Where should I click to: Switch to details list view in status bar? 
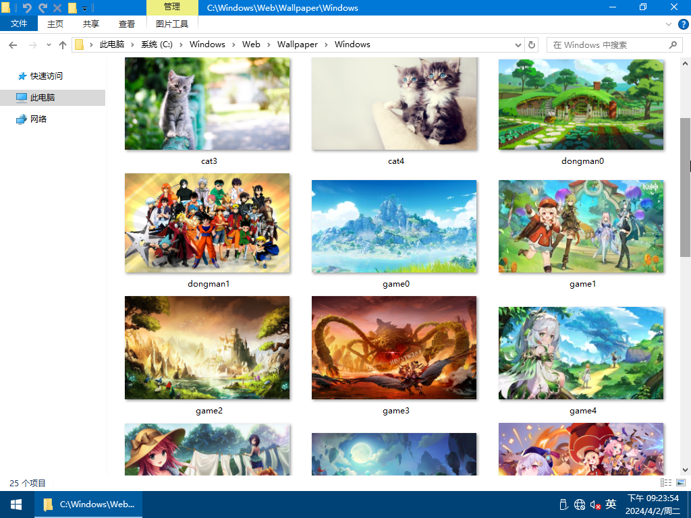tap(666, 483)
